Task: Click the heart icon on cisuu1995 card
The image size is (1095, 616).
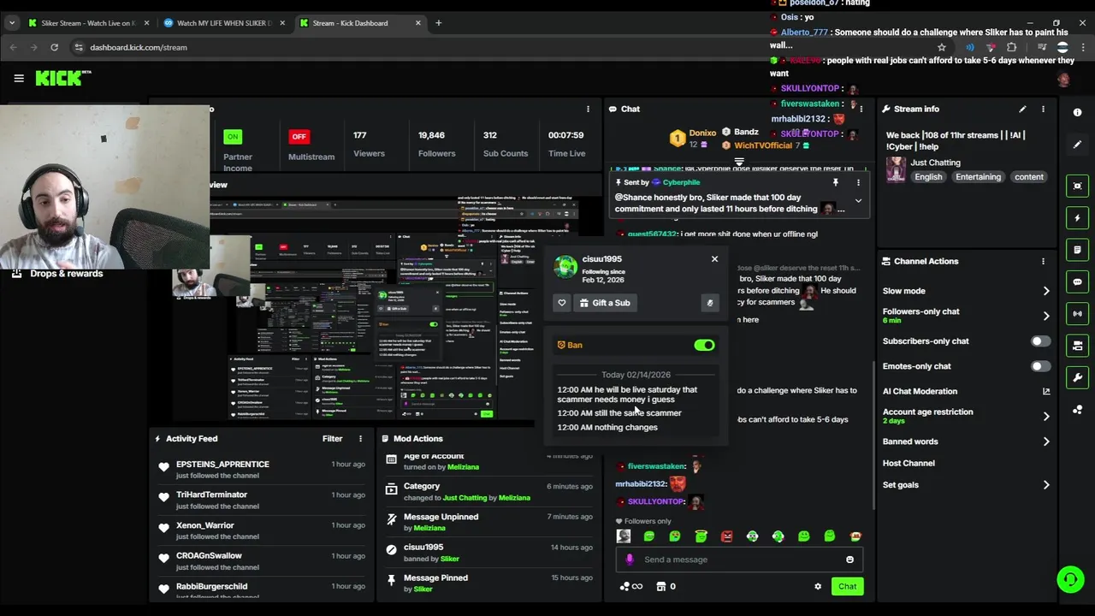Action: tap(562, 303)
